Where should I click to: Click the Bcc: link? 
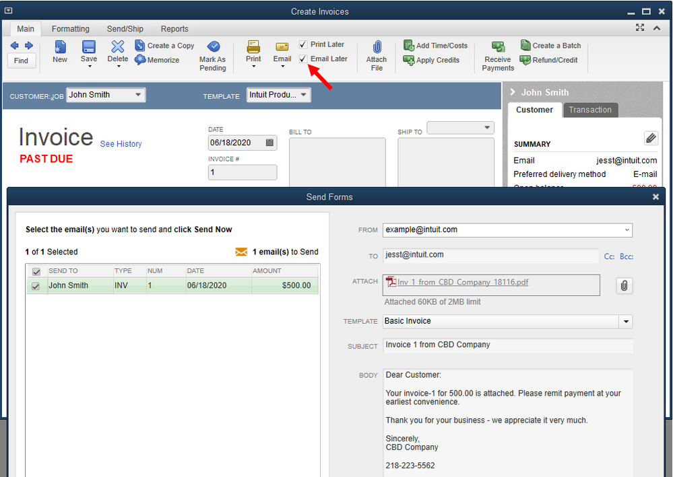[x=627, y=256]
